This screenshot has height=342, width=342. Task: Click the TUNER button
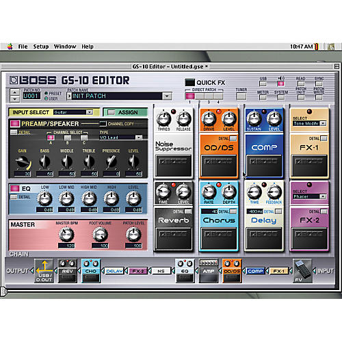pos(241,96)
